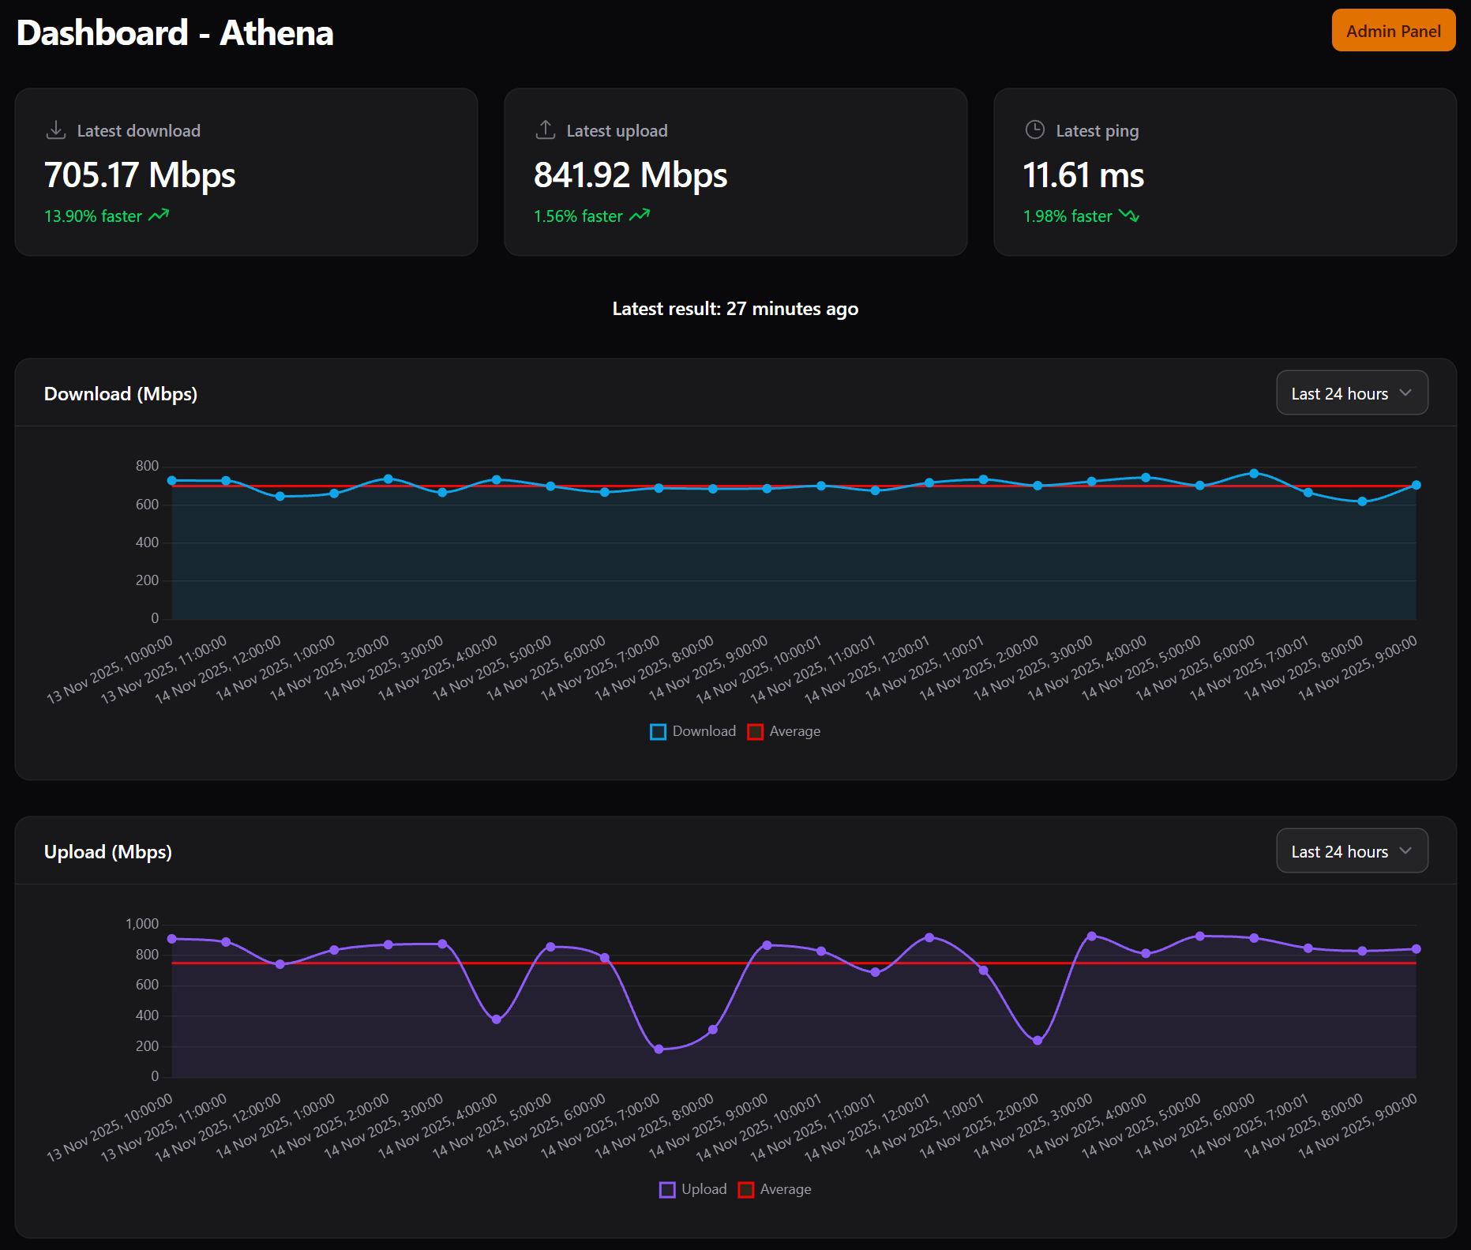Toggle the Average line in the Download chart legend
The height and width of the screenshot is (1250, 1471).
[x=756, y=732]
